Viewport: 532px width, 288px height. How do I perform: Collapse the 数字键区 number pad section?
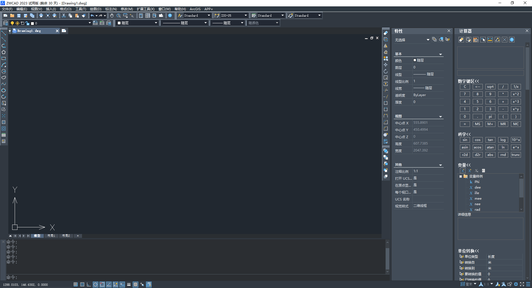(x=468, y=81)
